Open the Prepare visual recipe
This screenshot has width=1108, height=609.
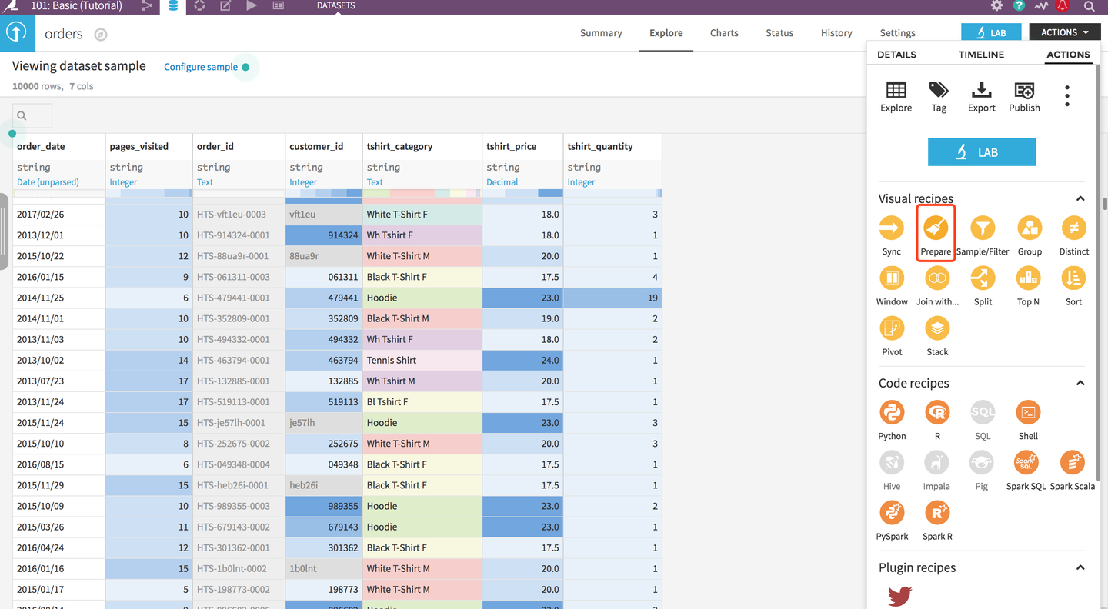pos(936,228)
